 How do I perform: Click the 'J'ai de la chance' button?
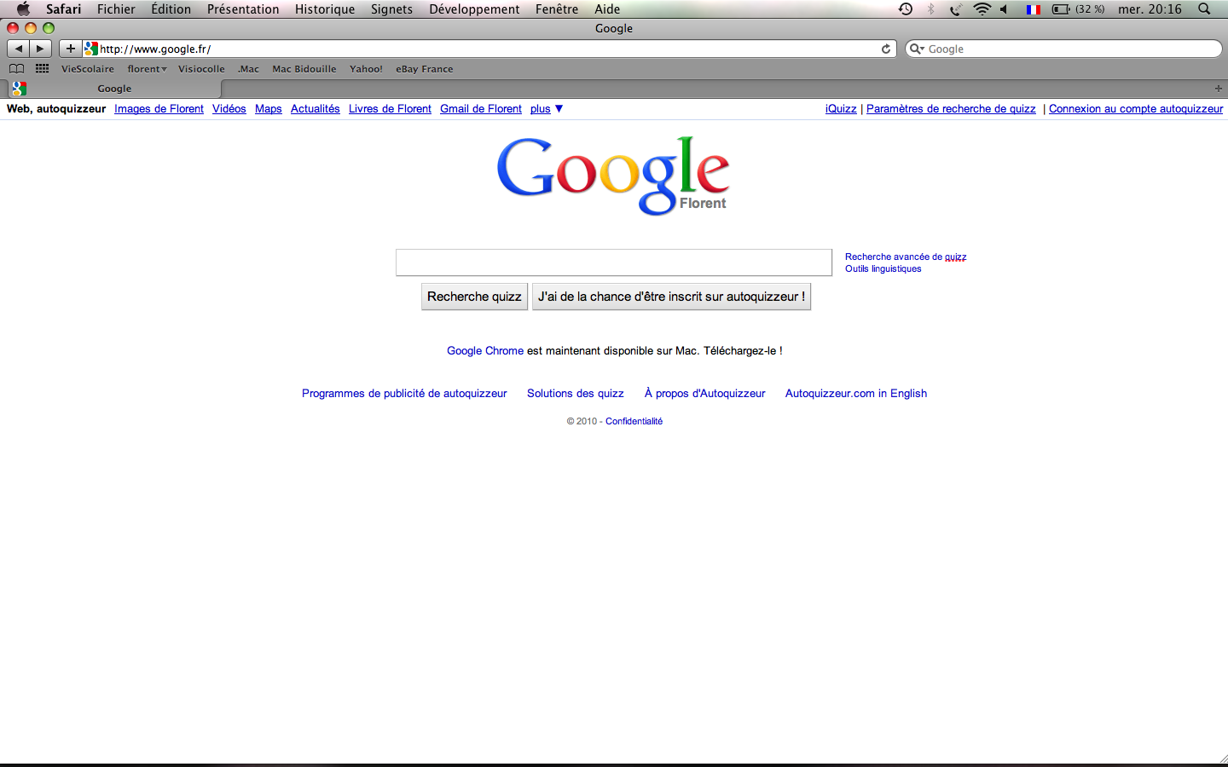point(671,297)
